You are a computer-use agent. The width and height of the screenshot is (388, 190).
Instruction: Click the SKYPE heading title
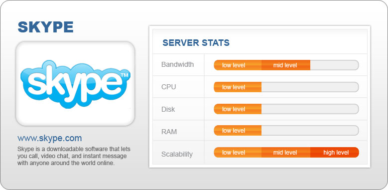[45, 27]
